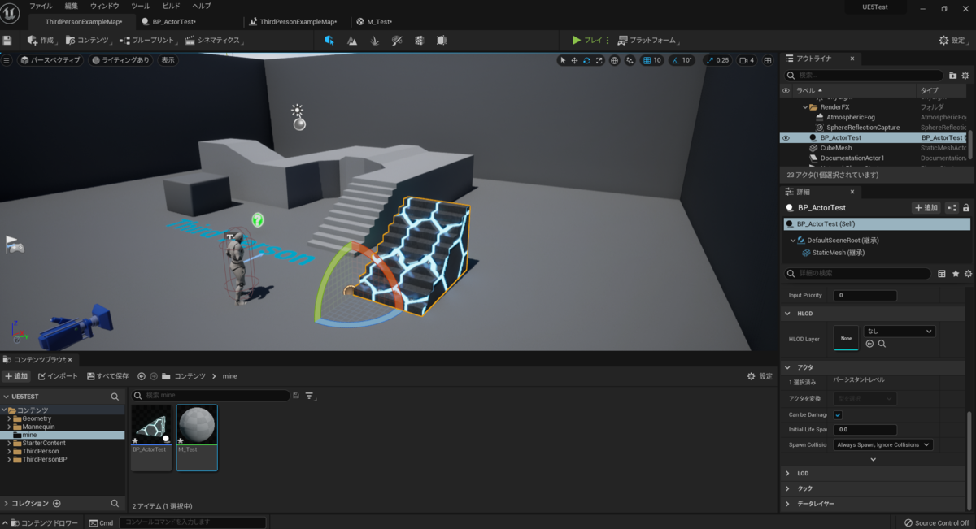Toggle visibility of BP_ActorTest in Outliner
This screenshot has width=976, height=529.
pos(786,138)
